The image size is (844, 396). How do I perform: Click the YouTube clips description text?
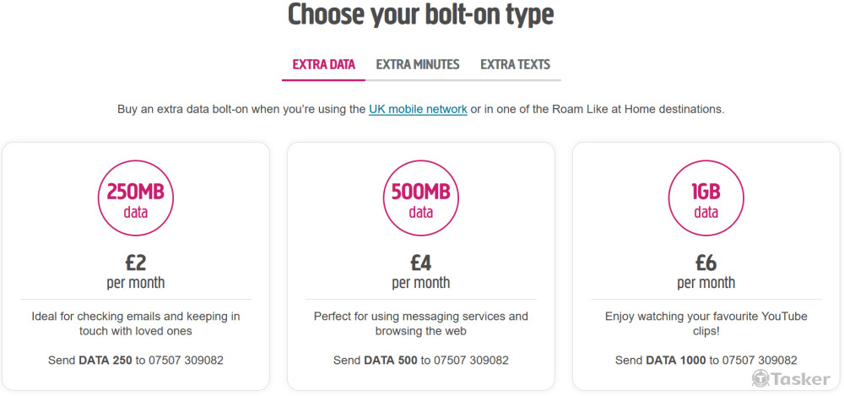[706, 323]
